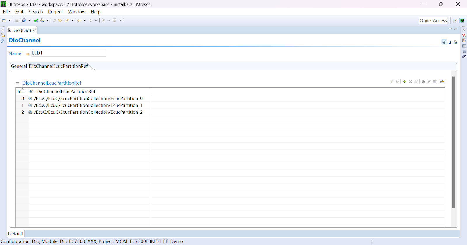The image size is (467, 245).
Task: Open the Project menu
Action: tap(55, 12)
